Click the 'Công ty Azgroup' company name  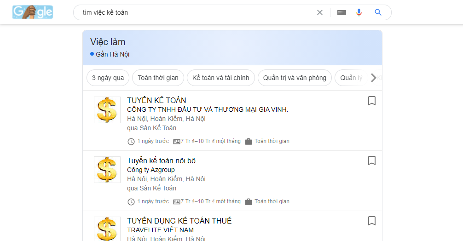click(x=151, y=170)
